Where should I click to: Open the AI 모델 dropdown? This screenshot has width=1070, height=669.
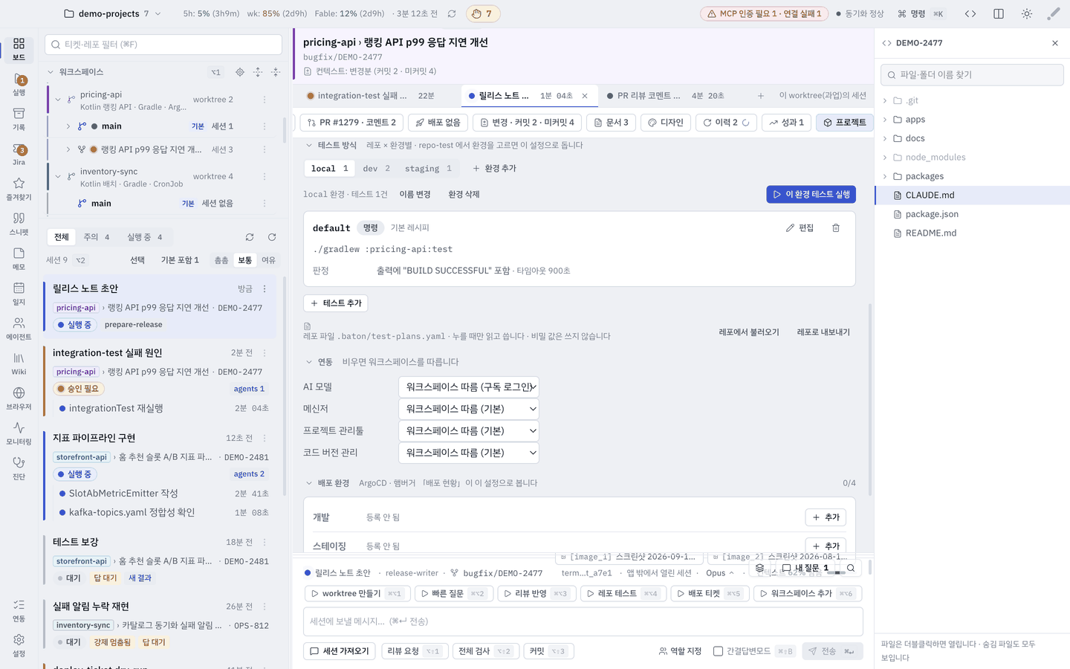(469, 387)
